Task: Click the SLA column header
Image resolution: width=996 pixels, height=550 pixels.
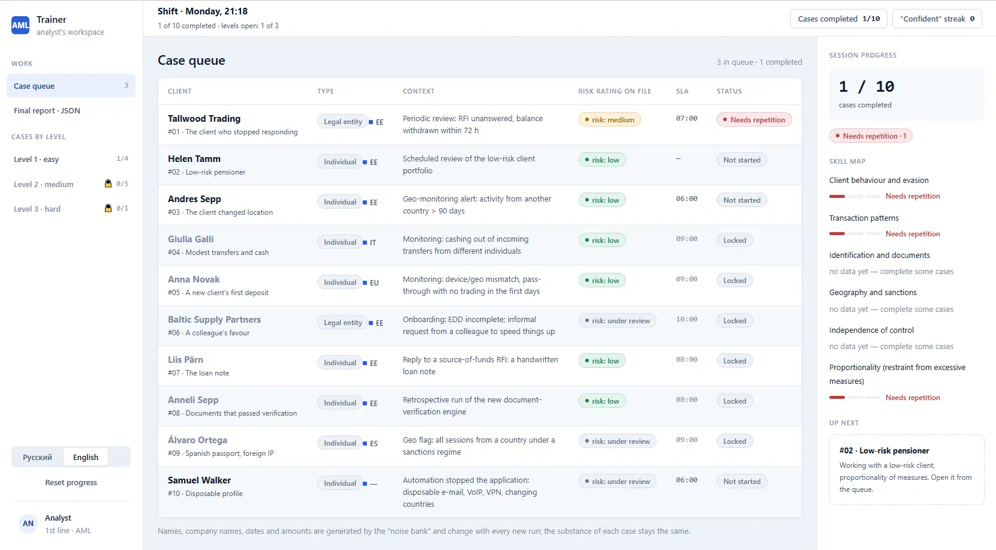Action: click(682, 91)
